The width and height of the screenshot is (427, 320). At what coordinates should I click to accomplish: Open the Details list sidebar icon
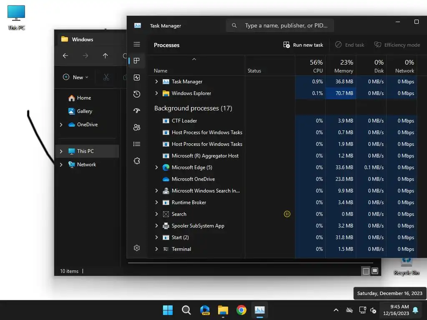(137, 144)
